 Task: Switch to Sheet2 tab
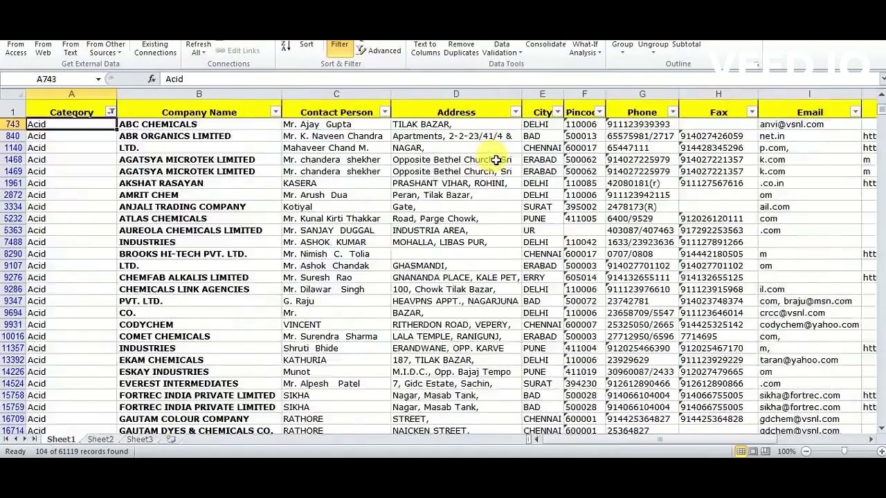pos(100,440)
